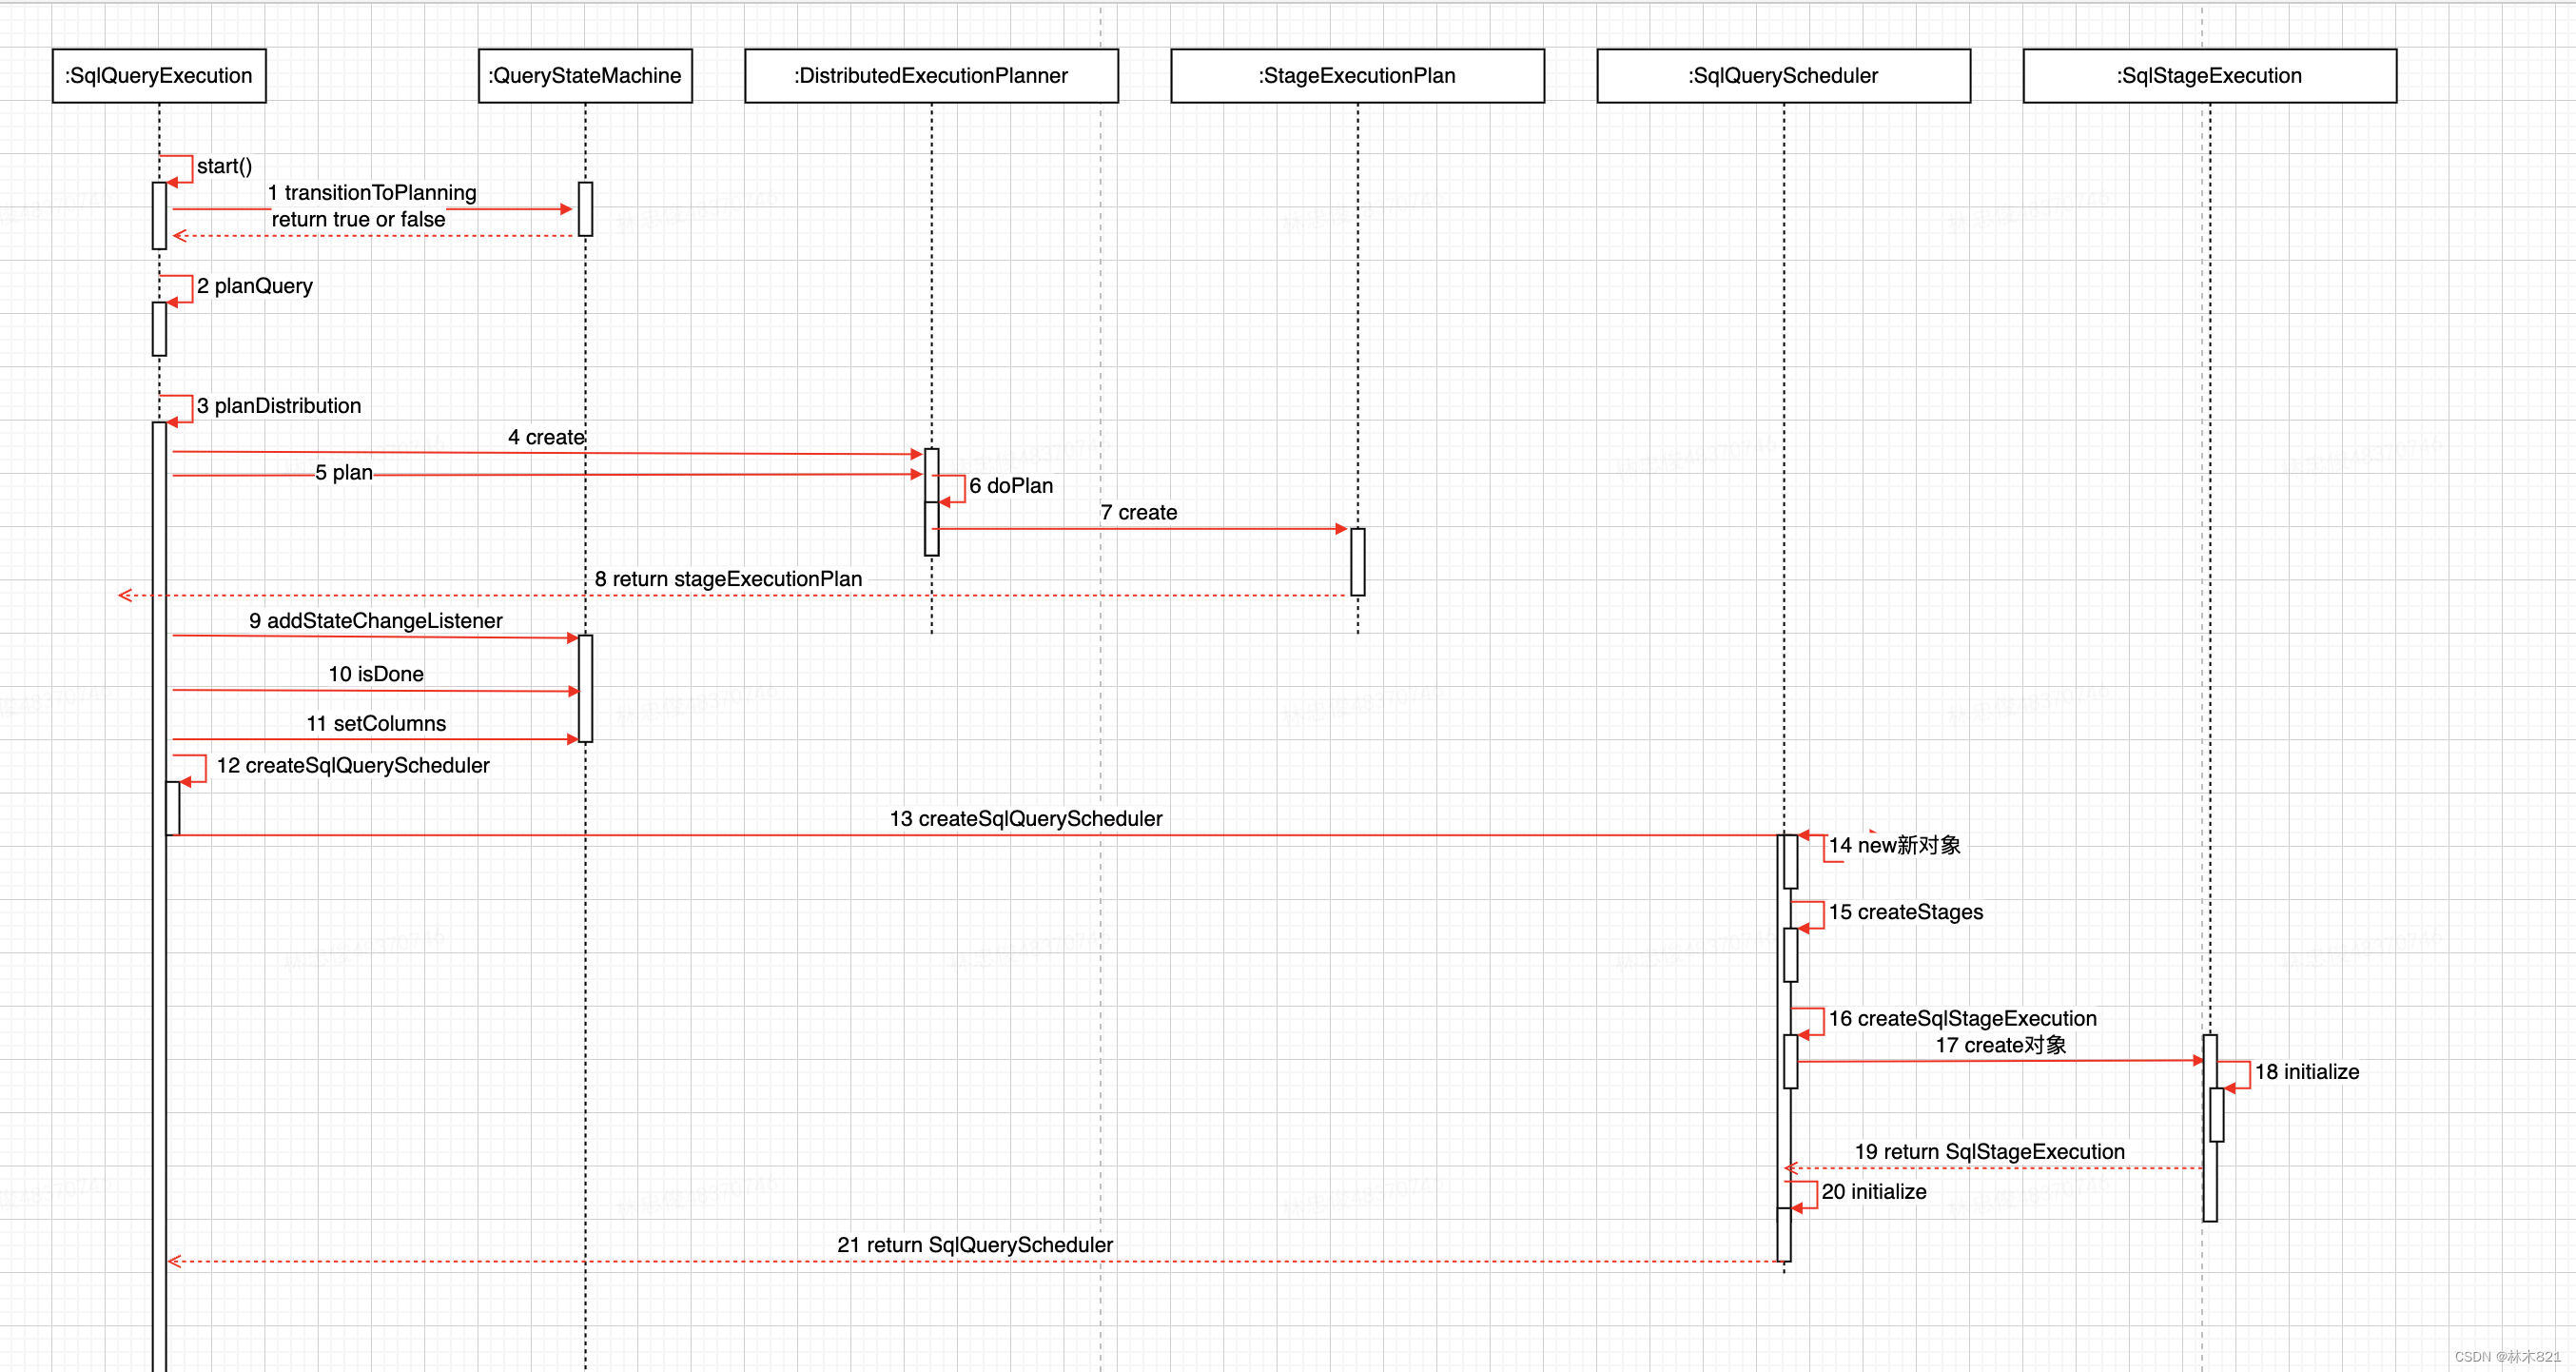This screenshot has width=2576, height=1372.
Task: Click the "return true or false" label
Action: pyautogui.click(x=358, y=219)
